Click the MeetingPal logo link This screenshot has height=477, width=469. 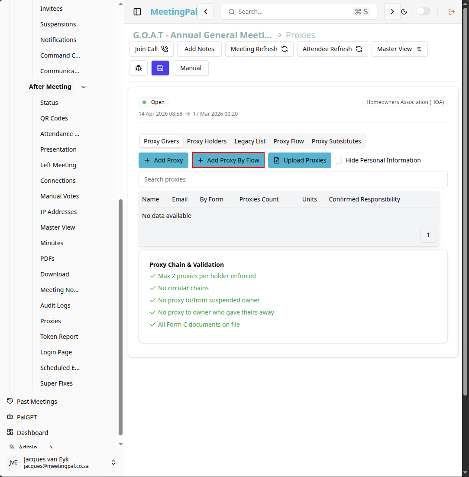point(174,12)
